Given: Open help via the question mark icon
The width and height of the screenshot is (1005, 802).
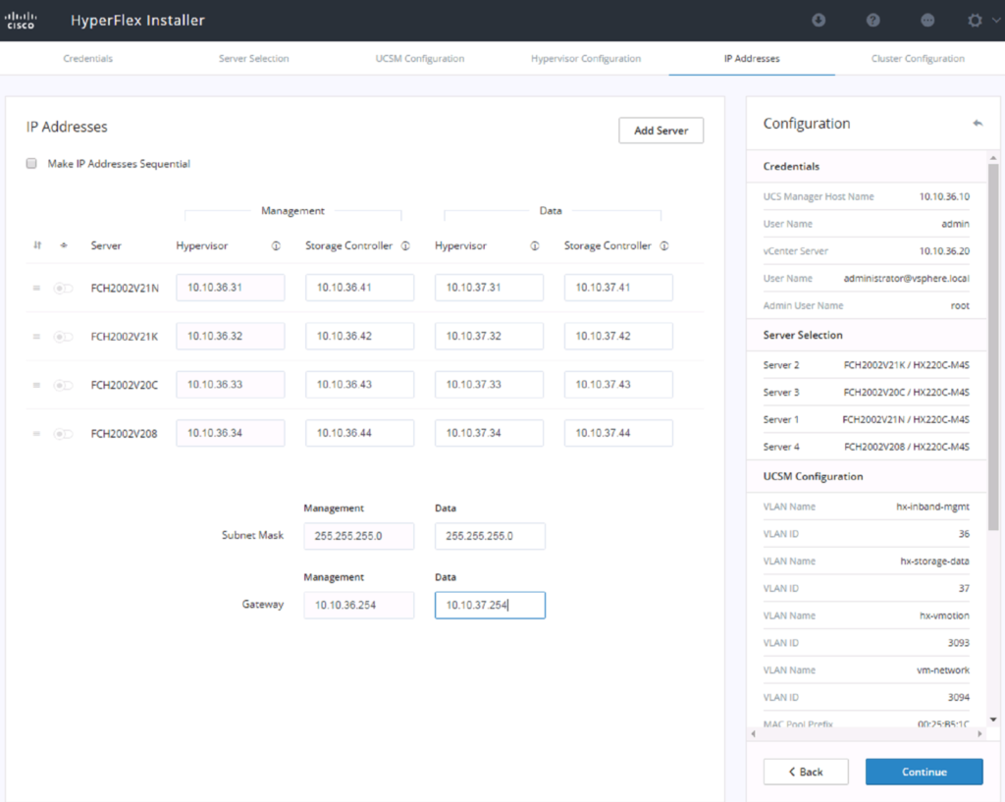Looking at the screenshot, I should (873, 21).
